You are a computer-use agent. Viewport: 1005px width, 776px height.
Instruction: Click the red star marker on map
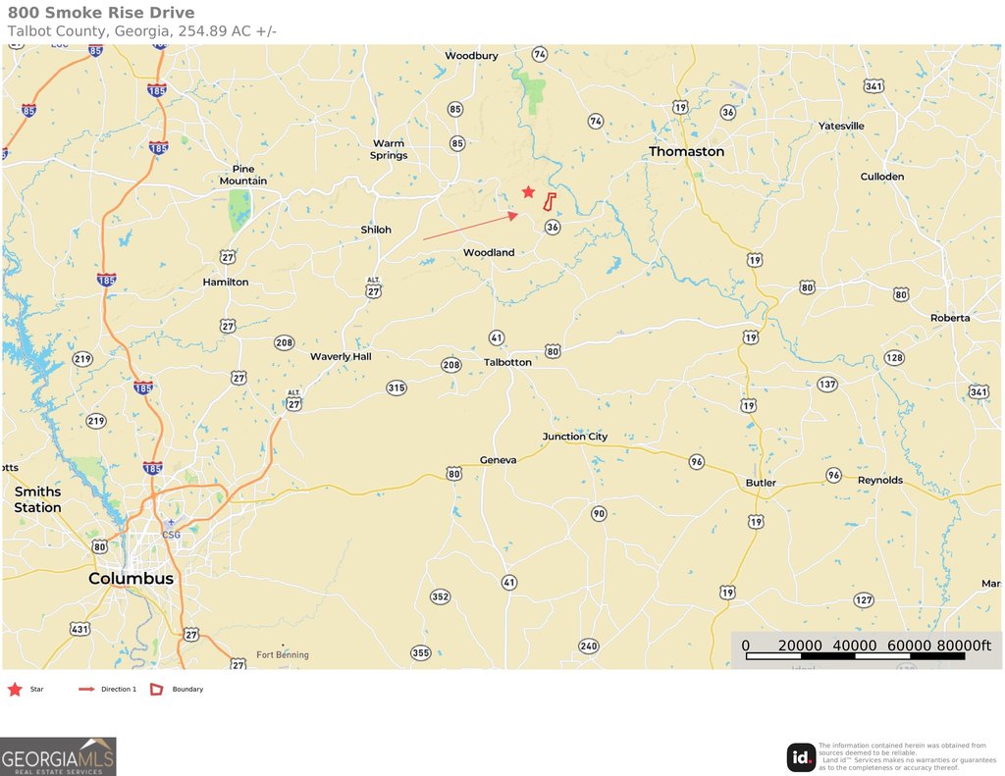coord(528,191)
